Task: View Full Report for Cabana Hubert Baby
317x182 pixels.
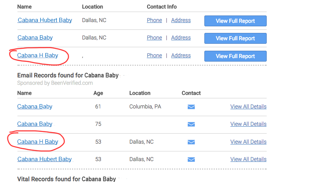Action: tap(235, 21)
